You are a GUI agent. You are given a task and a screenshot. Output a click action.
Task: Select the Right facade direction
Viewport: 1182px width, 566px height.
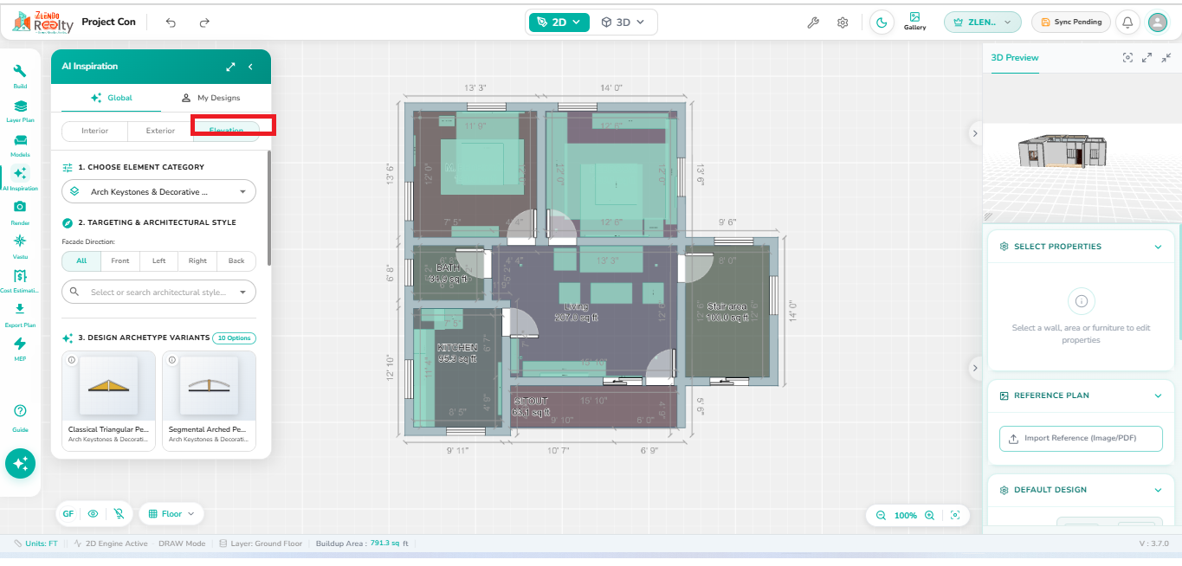click(197, 260)
